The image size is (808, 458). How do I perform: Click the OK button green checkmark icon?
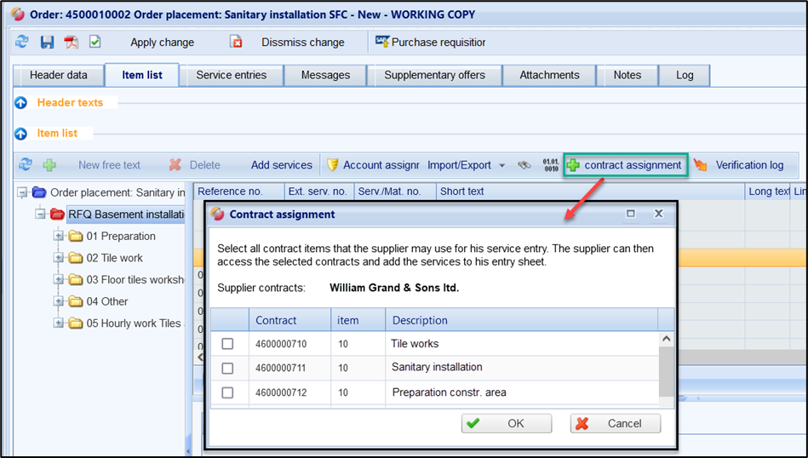(473, 423)
